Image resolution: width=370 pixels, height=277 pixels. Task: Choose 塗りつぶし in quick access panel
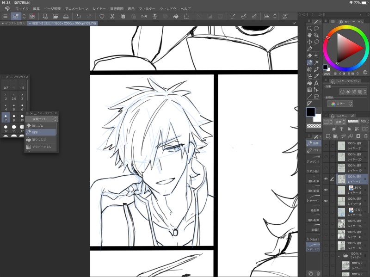(41, 140)
